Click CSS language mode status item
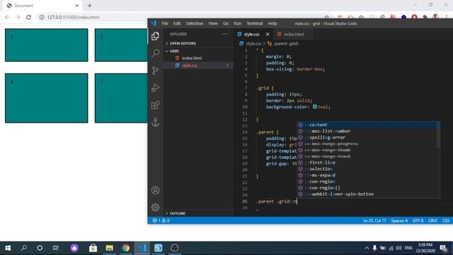453x255 pixels. coord(446,220)
